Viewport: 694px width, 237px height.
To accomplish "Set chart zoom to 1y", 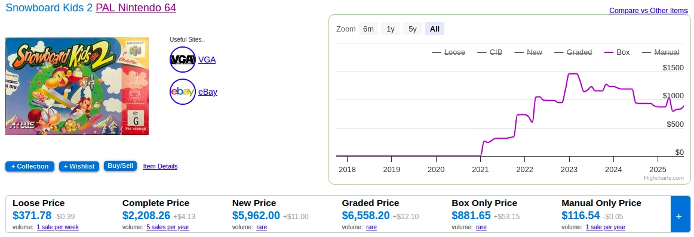I will click(x=391, y=29).
